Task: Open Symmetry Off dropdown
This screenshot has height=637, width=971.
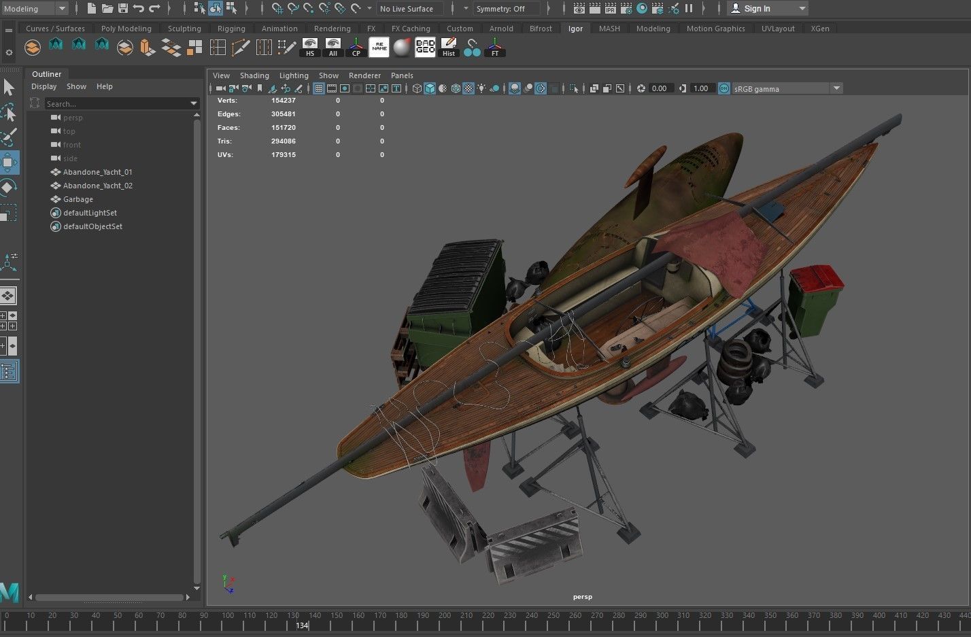Action: pos(507,9)
